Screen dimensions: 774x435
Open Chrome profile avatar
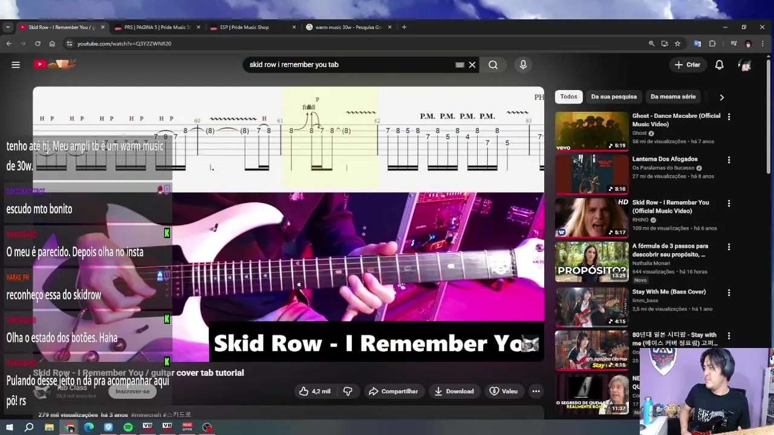point(748,43)
